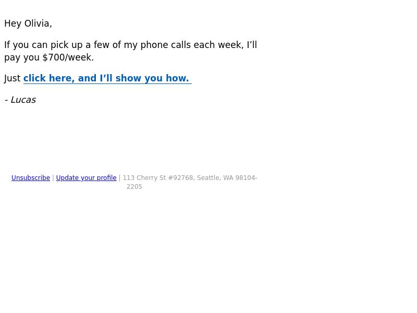Click the "113 Cherry St #92768" address text

pos(158,178)
